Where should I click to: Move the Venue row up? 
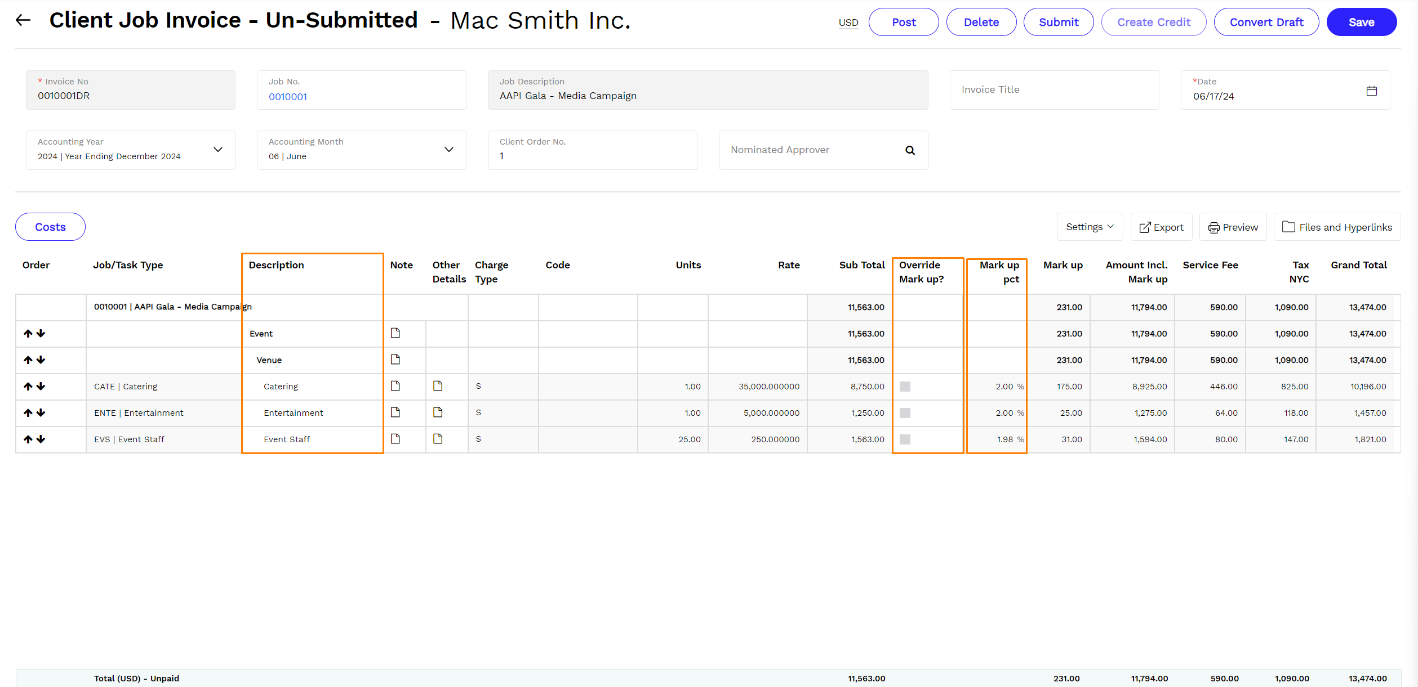tap(28, 360)
